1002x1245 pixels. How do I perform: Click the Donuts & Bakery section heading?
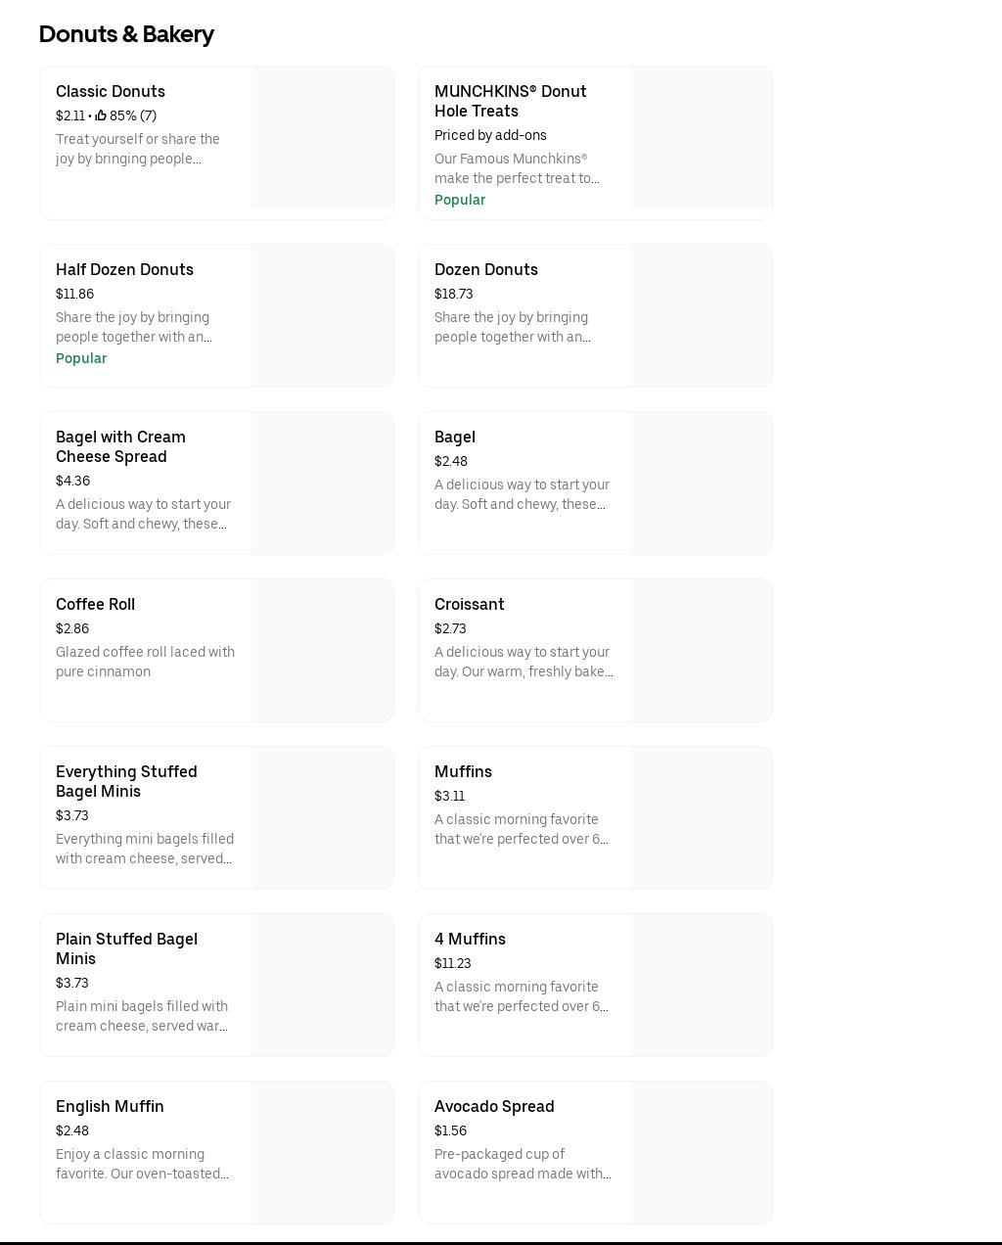point(126,34)
